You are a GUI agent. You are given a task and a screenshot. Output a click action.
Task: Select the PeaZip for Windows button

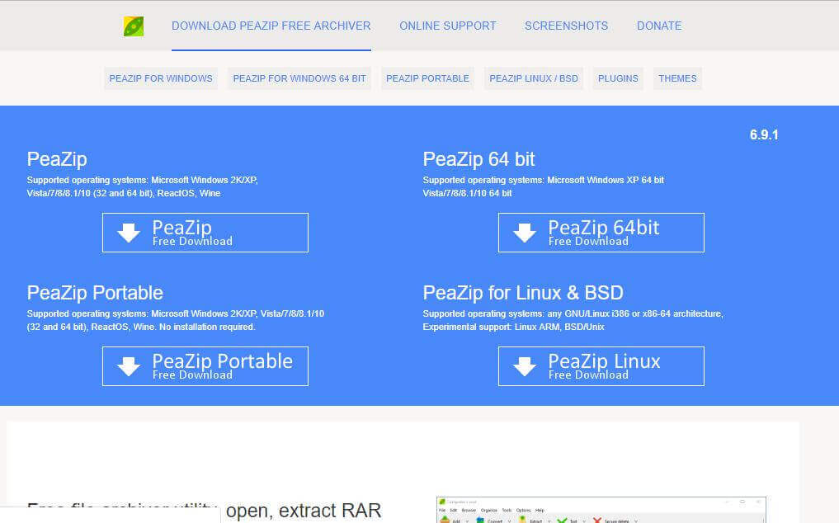(x=161, y=78)
